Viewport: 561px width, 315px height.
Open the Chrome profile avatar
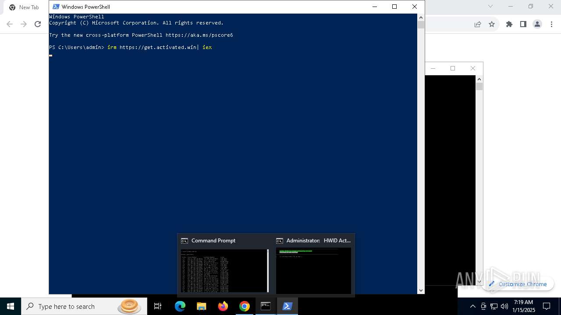(x=537, y=24)
